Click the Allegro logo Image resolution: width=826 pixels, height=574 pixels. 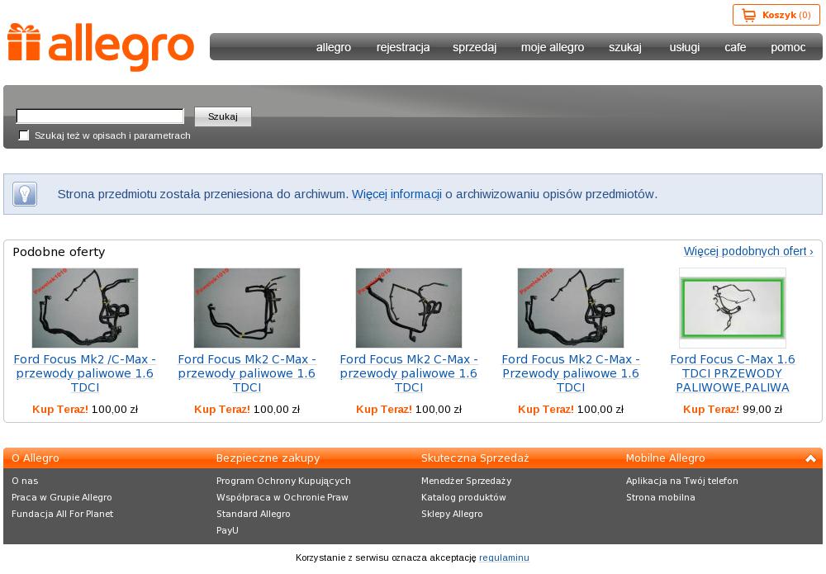point(101,46)
